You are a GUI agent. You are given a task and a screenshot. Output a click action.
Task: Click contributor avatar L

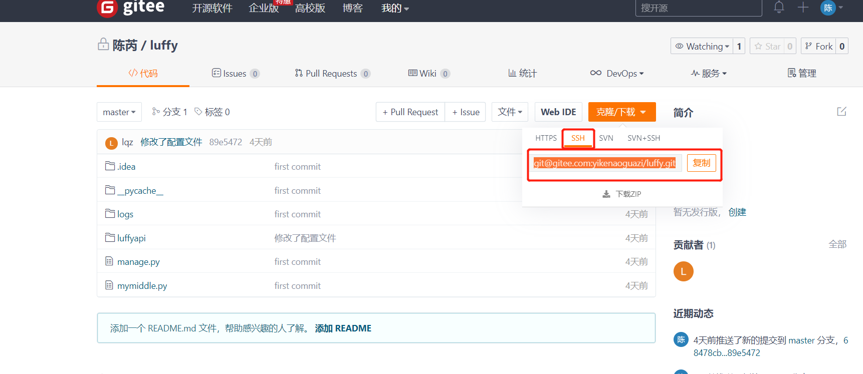(683, 271)
